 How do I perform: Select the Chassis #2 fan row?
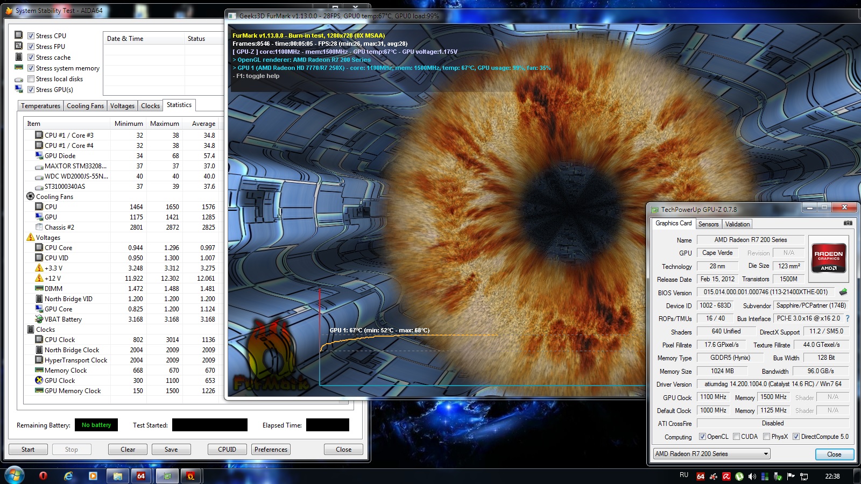[x=125, y=227]
